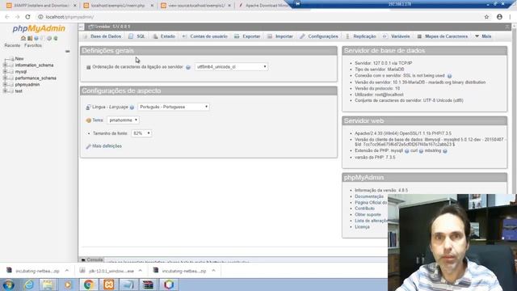Create a New database from tree

19,59
